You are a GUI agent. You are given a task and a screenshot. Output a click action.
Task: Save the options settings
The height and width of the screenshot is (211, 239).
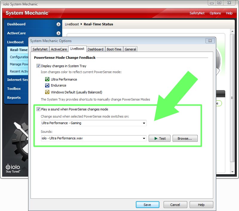(x=147, y=205)
